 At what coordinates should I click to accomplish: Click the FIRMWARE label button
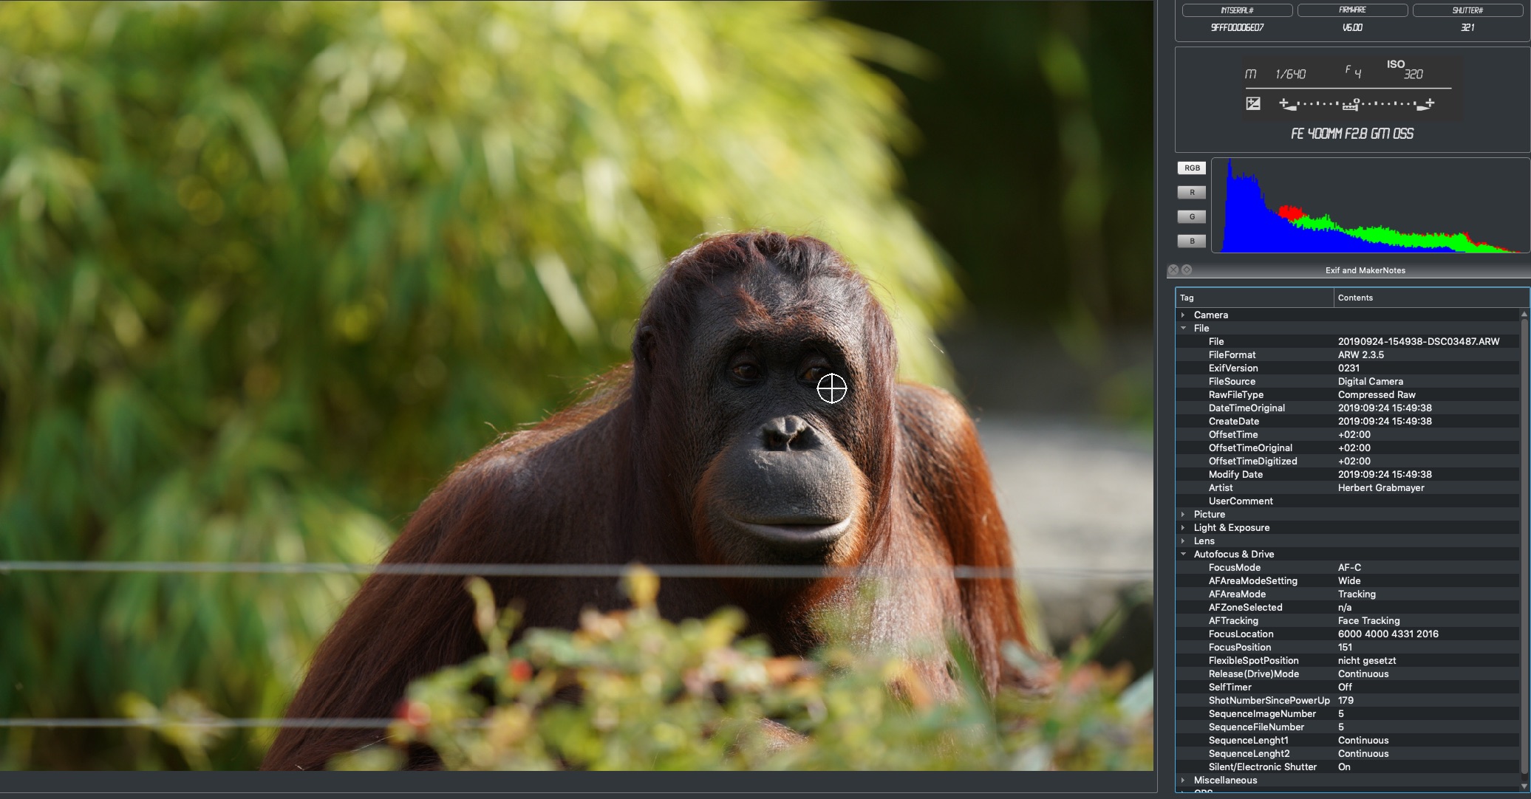(1352, 10)
